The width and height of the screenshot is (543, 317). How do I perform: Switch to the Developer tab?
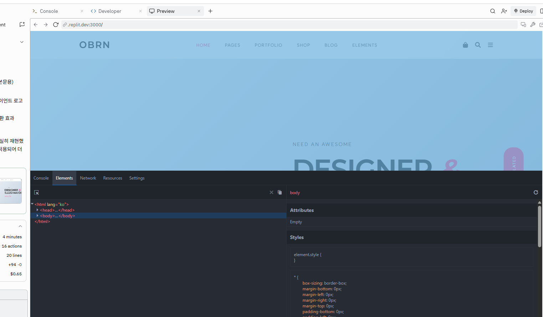109,11
